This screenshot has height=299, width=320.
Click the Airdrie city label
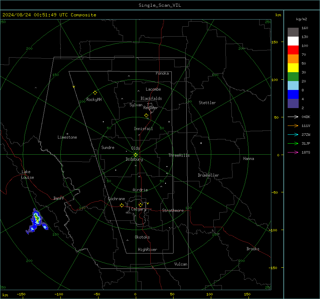click(x=140, y=190)
